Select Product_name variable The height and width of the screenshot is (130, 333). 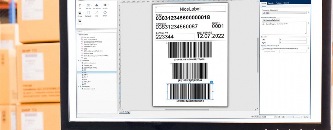[x=88, y=53]
